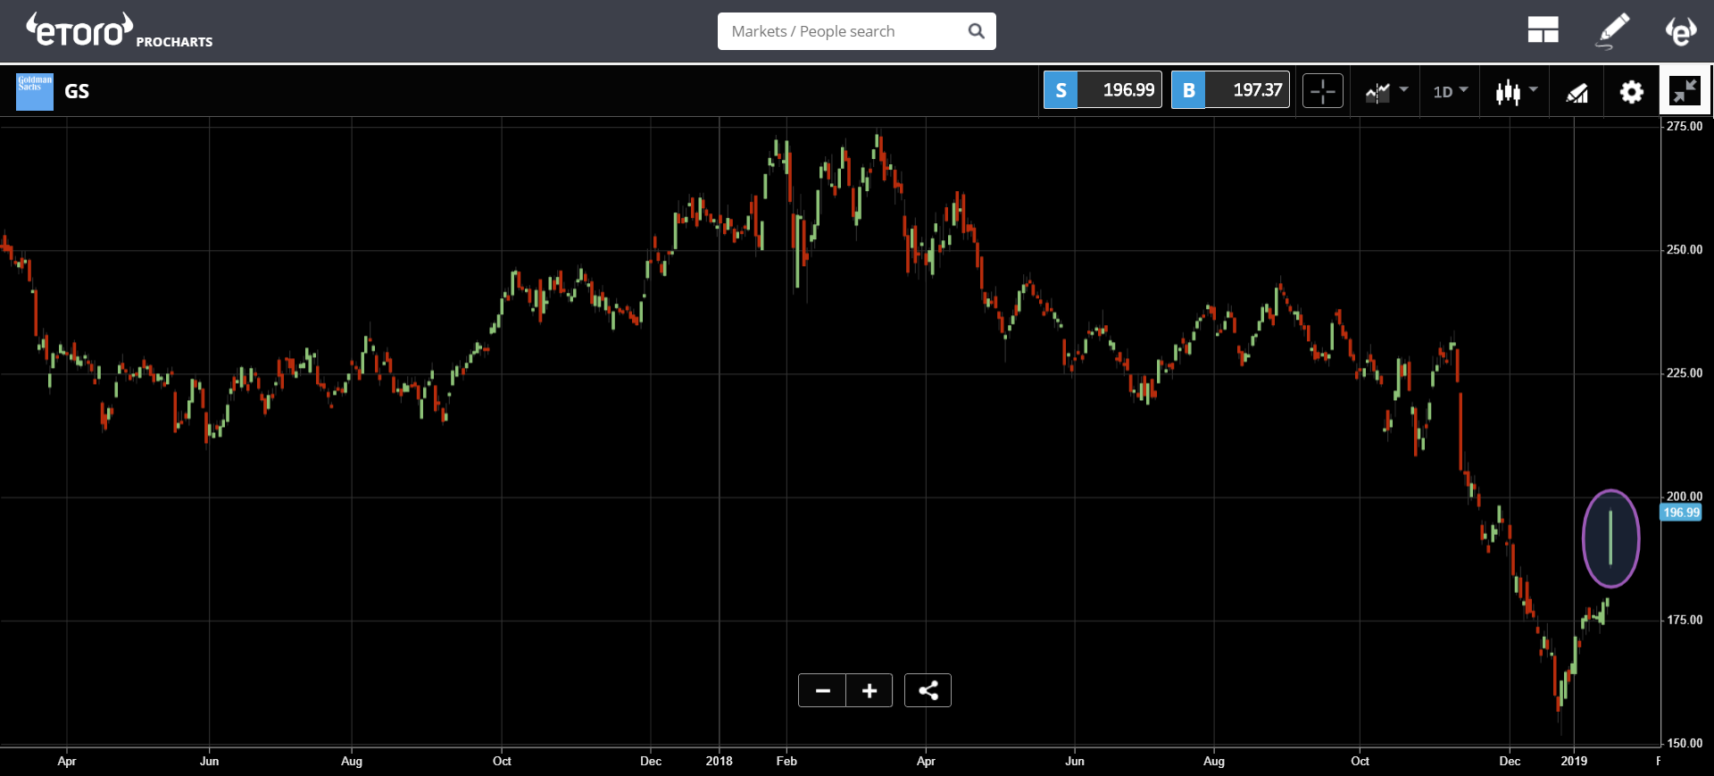Click the eToro ProCharts logo
Image resolution: width=1714 pixels, height=776 pixels.
[119, 31]
